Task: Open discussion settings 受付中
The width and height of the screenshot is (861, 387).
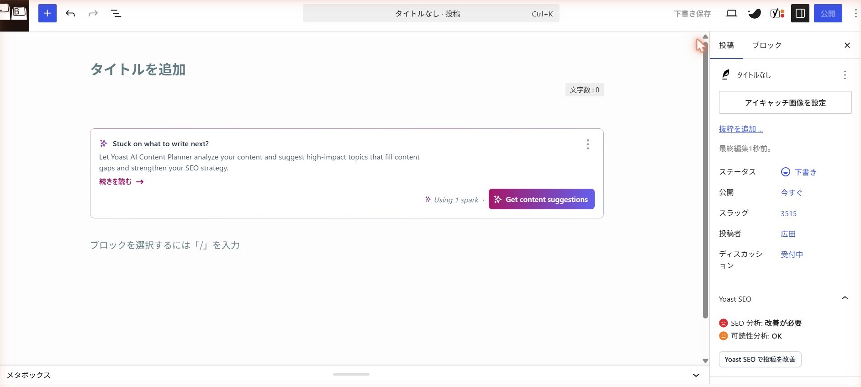Action: click(792, 254)
